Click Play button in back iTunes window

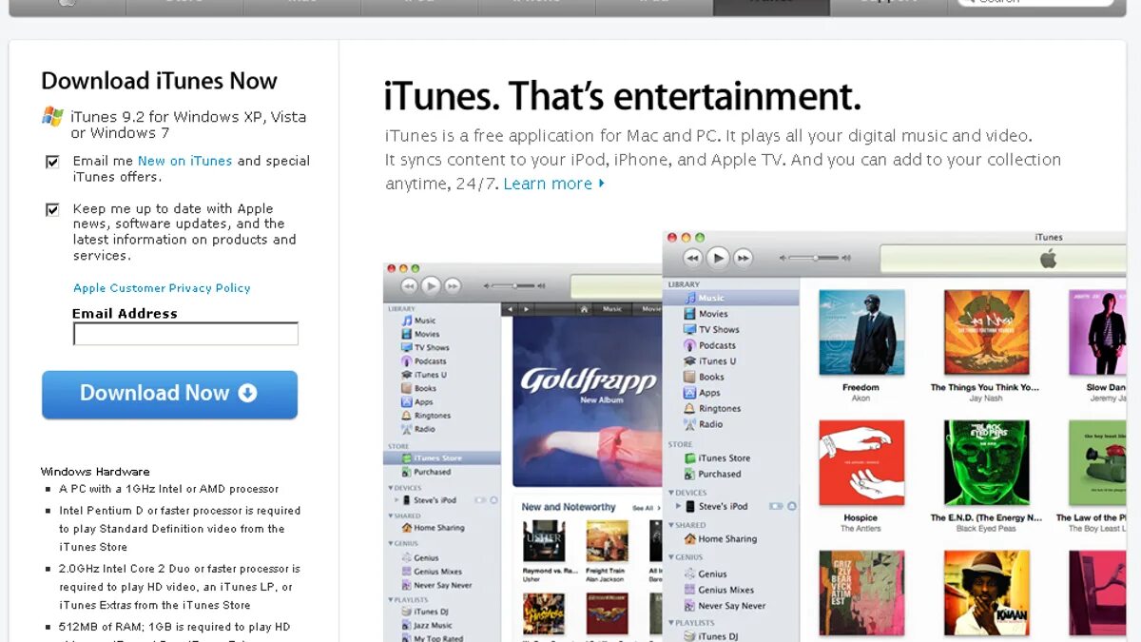point(431,285)
